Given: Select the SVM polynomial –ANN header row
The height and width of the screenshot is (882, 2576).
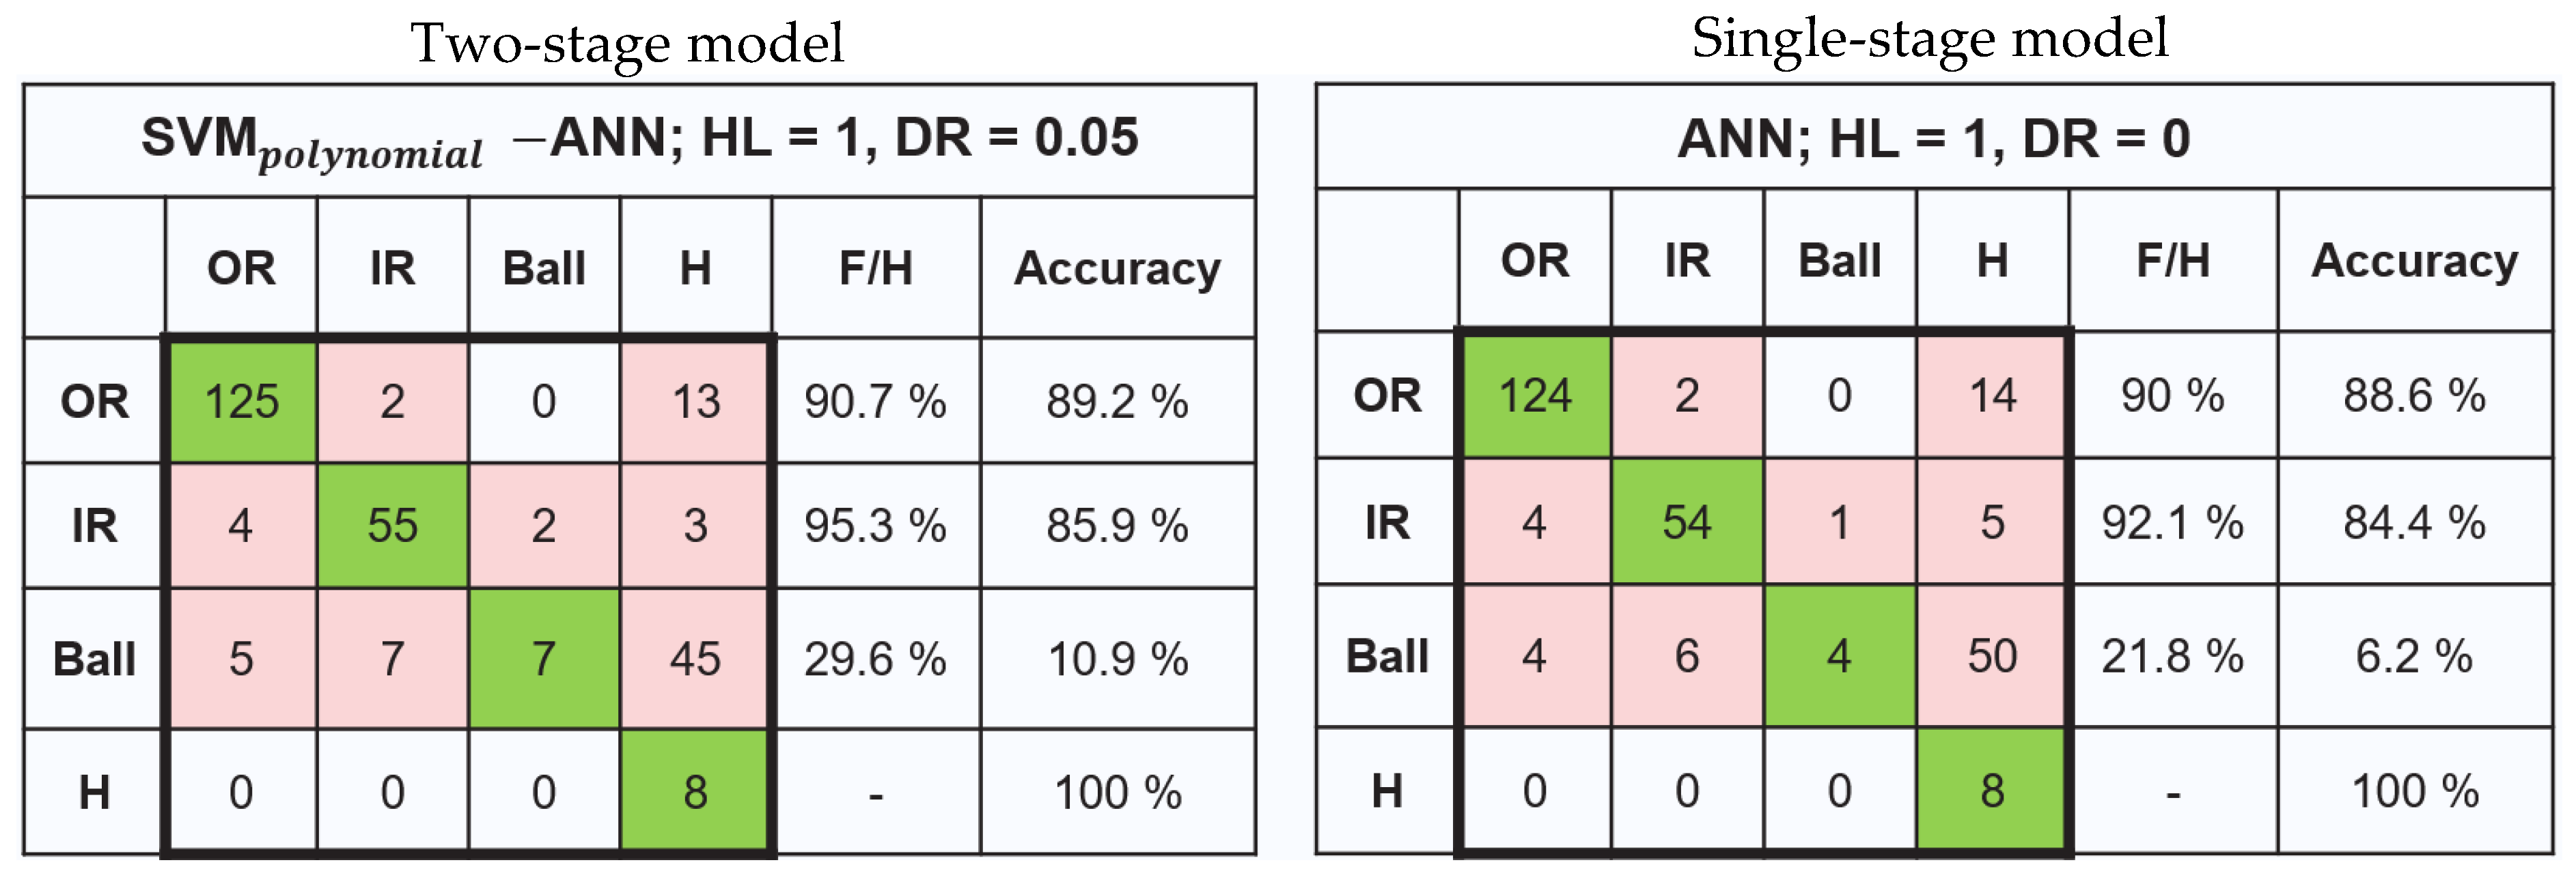Looking at the screenshot, I should tap(639, 140).
